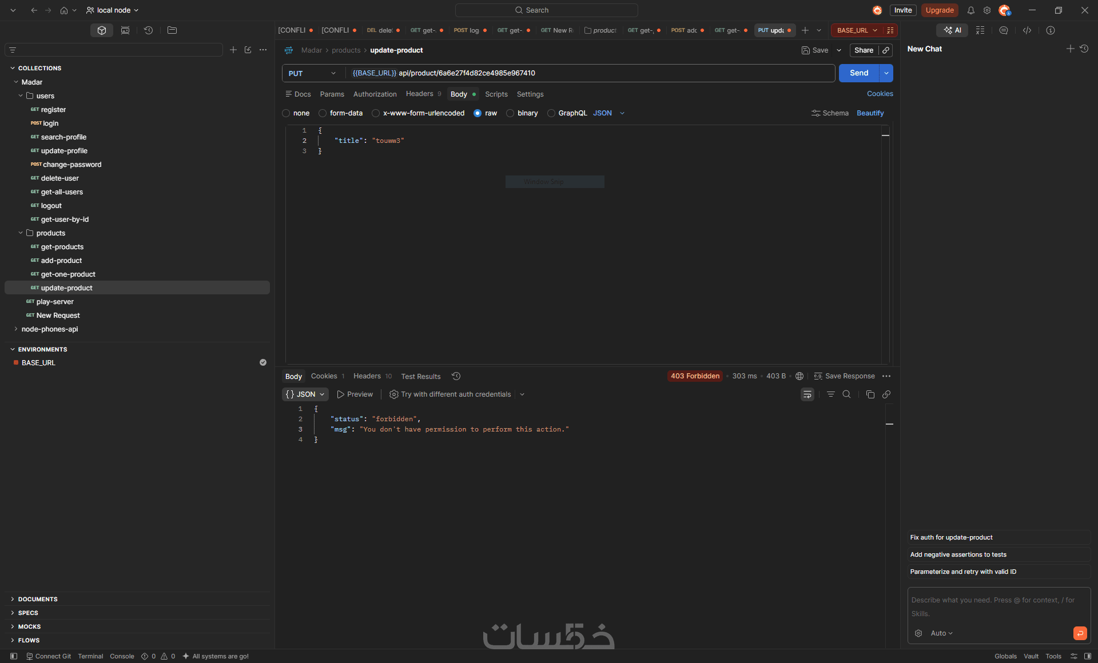Click the request URL input field

pyautogui.click(x=590, y=73)
